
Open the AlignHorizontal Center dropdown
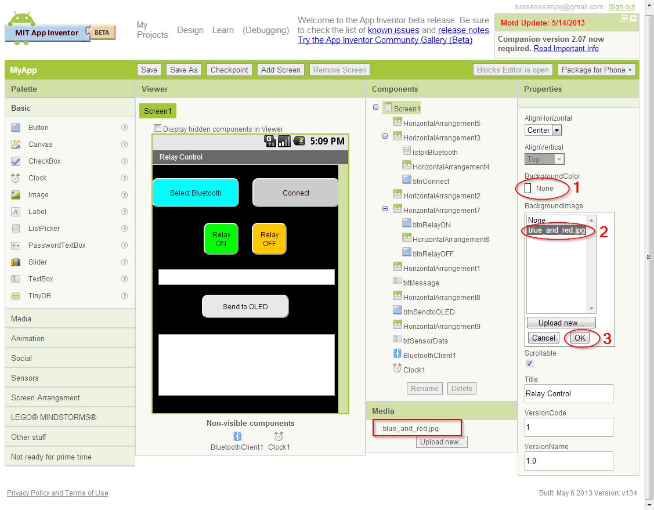(543, 130)
